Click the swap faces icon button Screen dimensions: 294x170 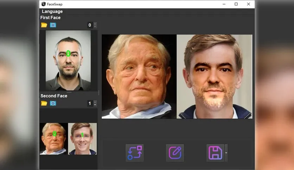pos(135,153)
